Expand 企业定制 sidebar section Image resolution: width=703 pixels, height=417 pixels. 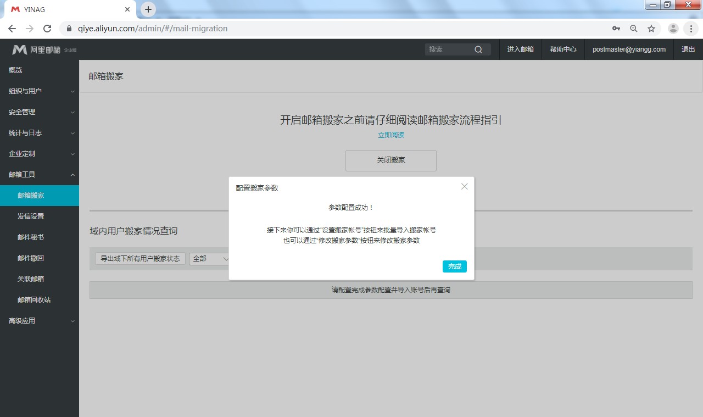(40, 154)
